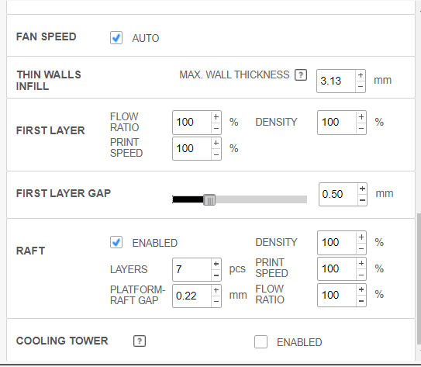
Task: Increase First Layer flow ratio
Action: point(216,117)
